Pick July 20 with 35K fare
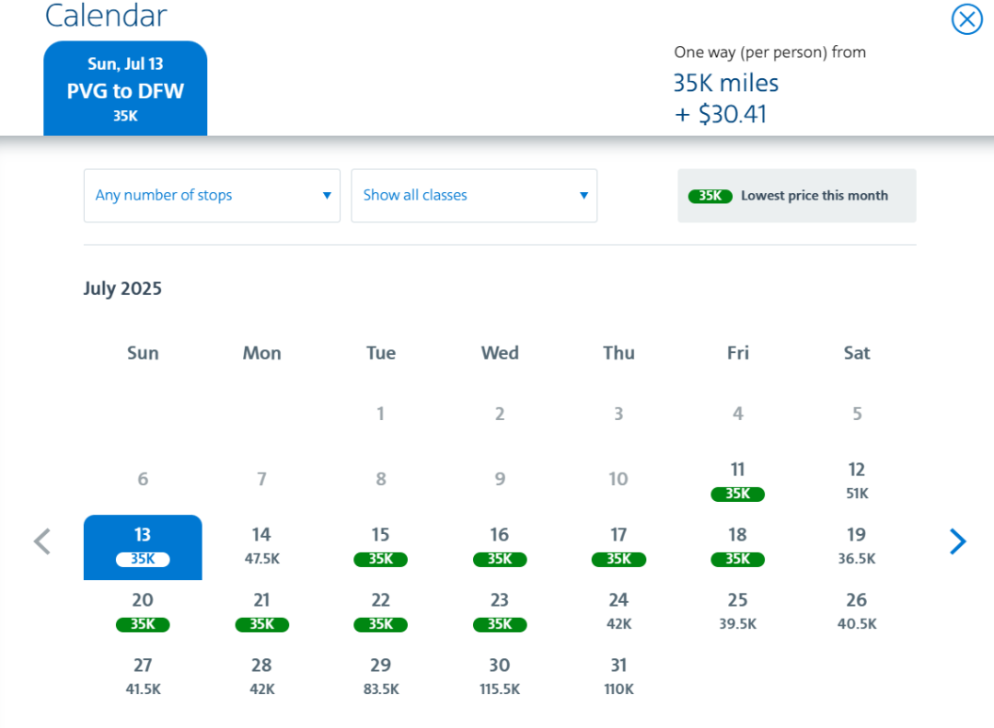Image resolution: width=994 pixels, height=728 pixels. (143, 611)
